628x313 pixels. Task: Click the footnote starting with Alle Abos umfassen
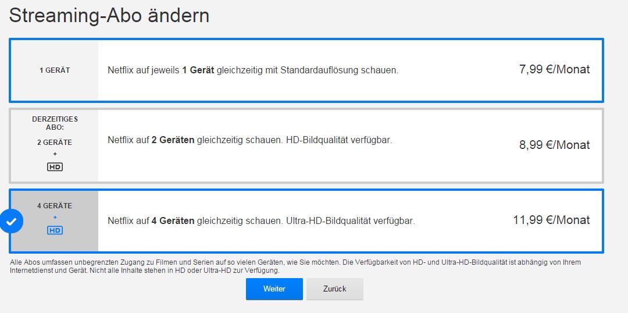pyautogui.click(x=295, y=266)
